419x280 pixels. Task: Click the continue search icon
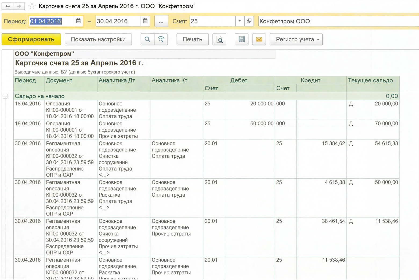[x=161, y=39]
